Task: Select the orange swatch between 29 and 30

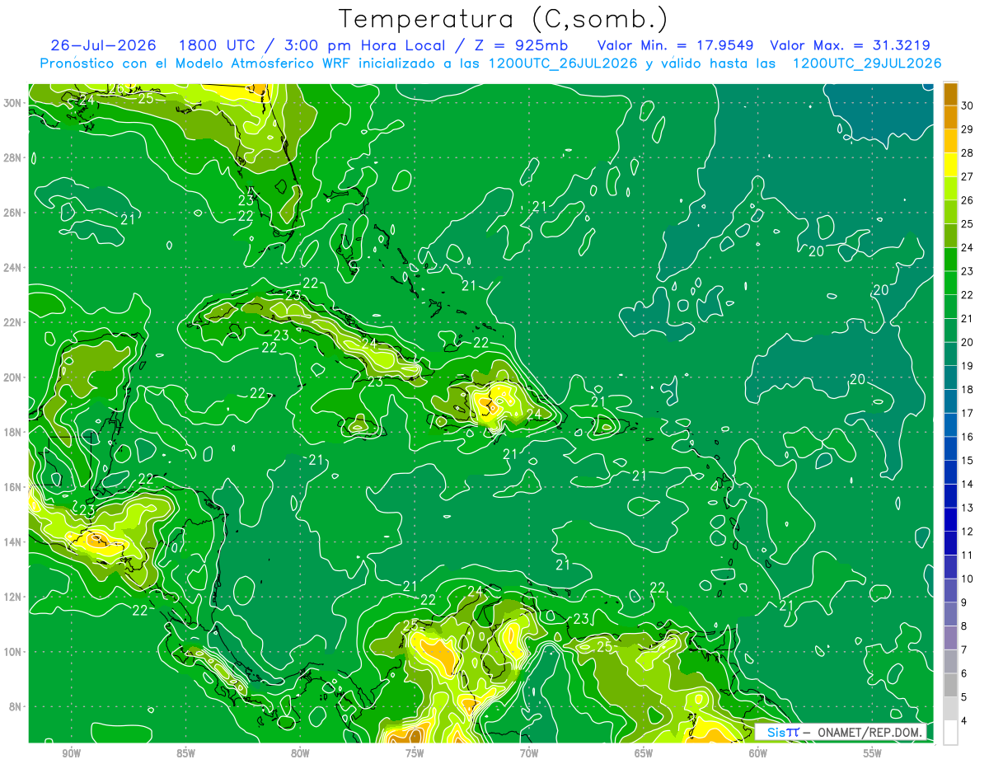Action: pyautogui.click(x=950, y=117)
